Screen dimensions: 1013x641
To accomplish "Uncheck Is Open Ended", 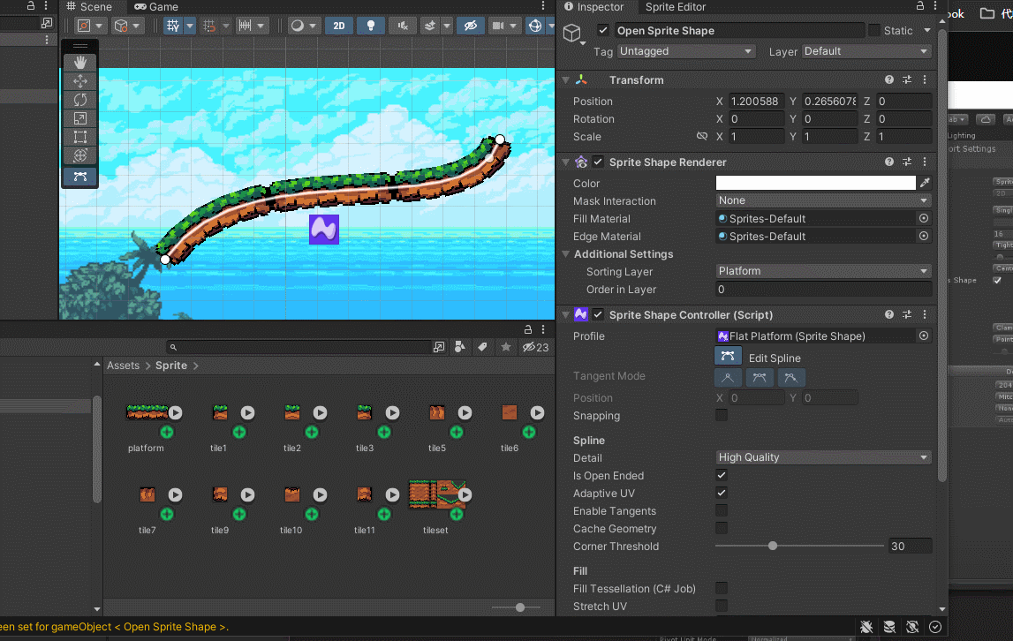I will click(x=722, y=476).
